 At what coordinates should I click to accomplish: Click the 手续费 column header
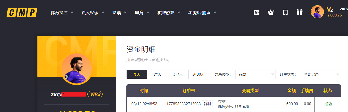[307, 91]
